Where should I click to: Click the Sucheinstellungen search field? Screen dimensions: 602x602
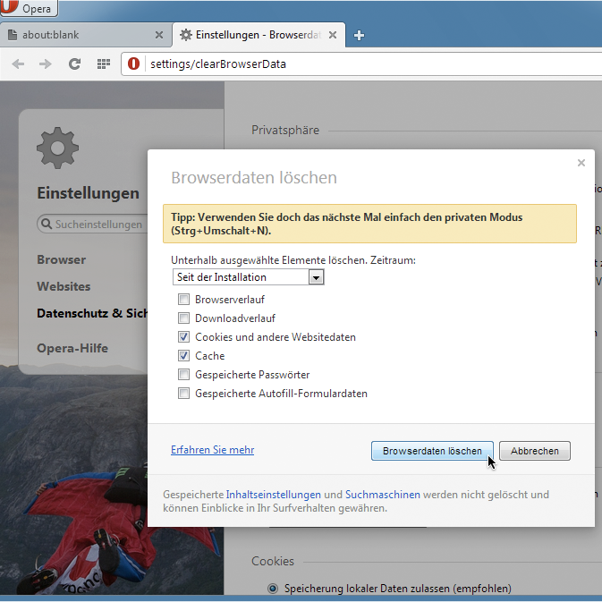(x=92, y=224)
